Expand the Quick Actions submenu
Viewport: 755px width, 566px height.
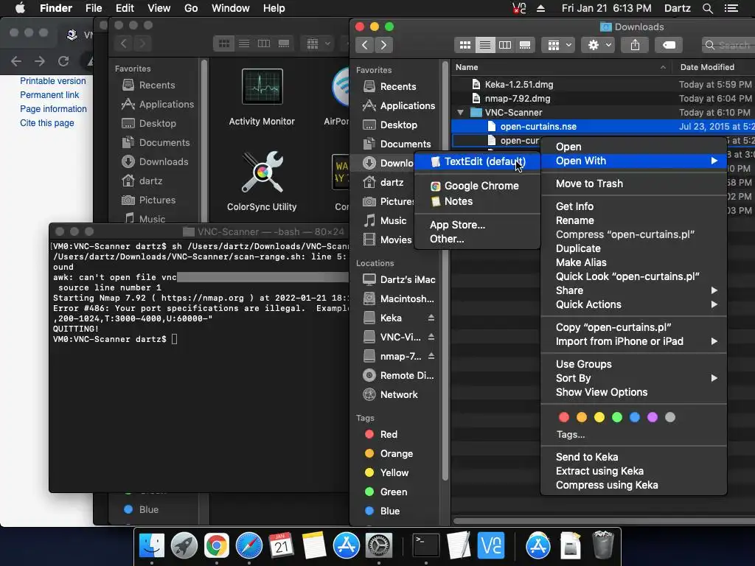633,304
